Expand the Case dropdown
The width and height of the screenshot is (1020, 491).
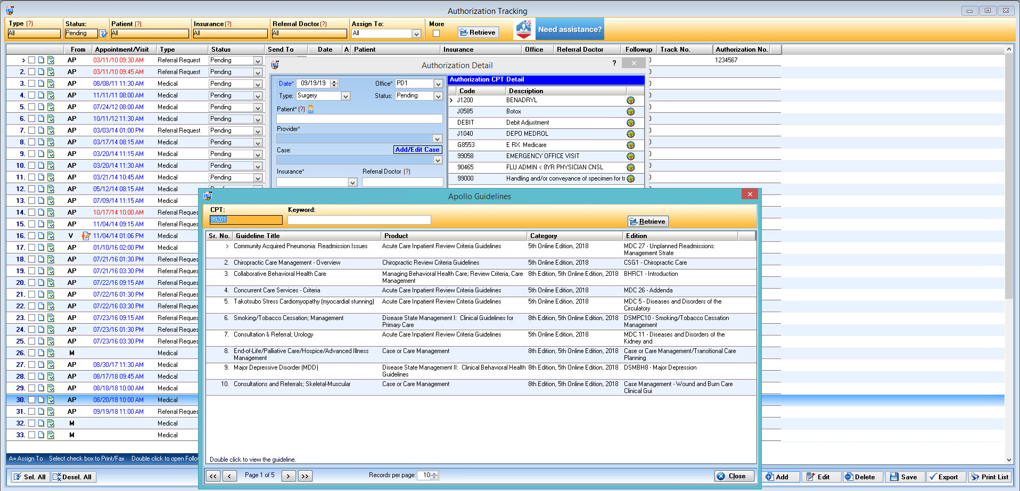coord(437,160)
